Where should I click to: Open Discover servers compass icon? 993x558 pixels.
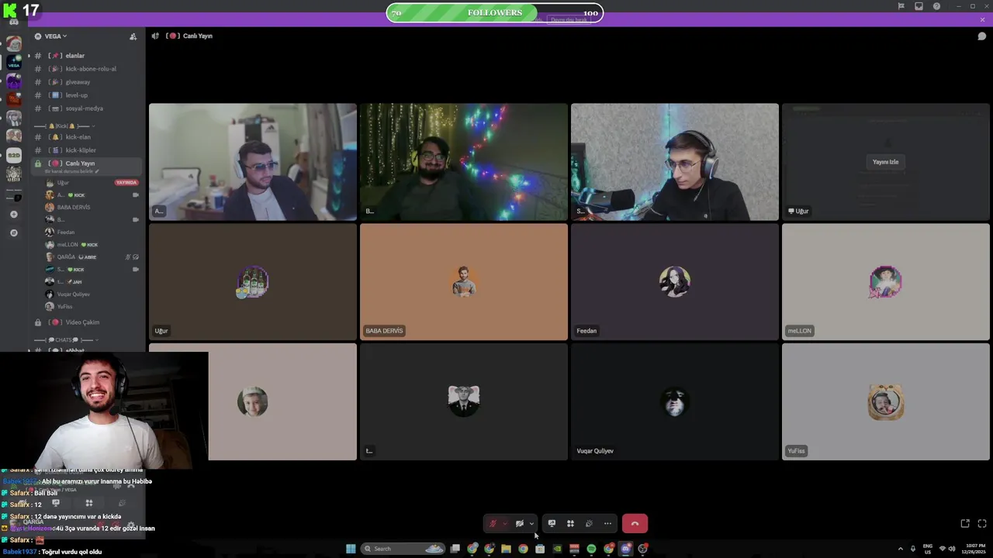coord(13,232)
